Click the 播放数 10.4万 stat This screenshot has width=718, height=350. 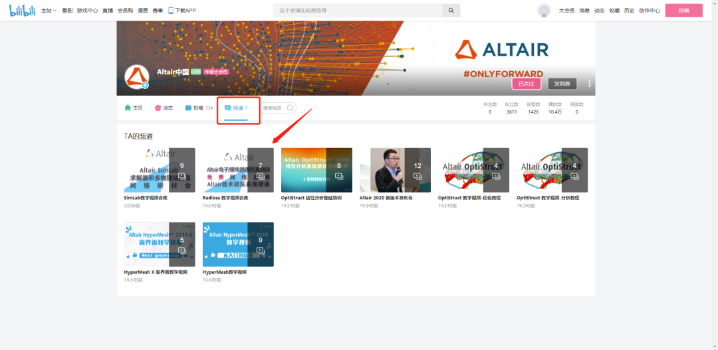(555, 108)
